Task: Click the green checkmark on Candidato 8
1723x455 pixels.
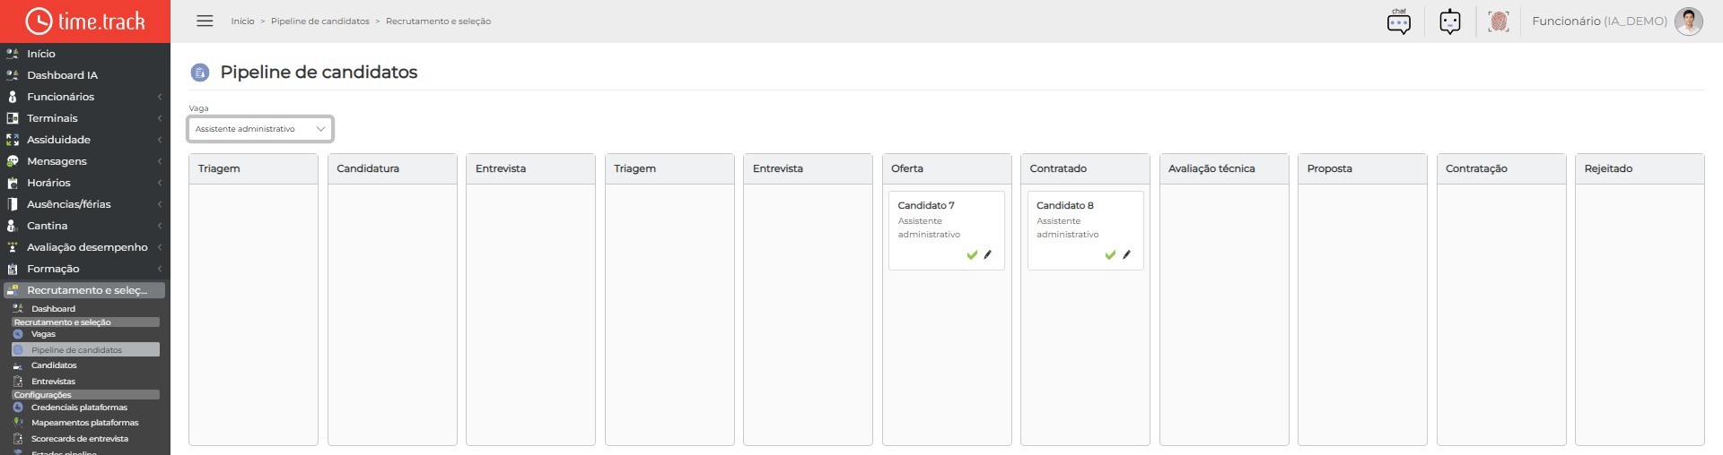Action: coord(1110,255)
